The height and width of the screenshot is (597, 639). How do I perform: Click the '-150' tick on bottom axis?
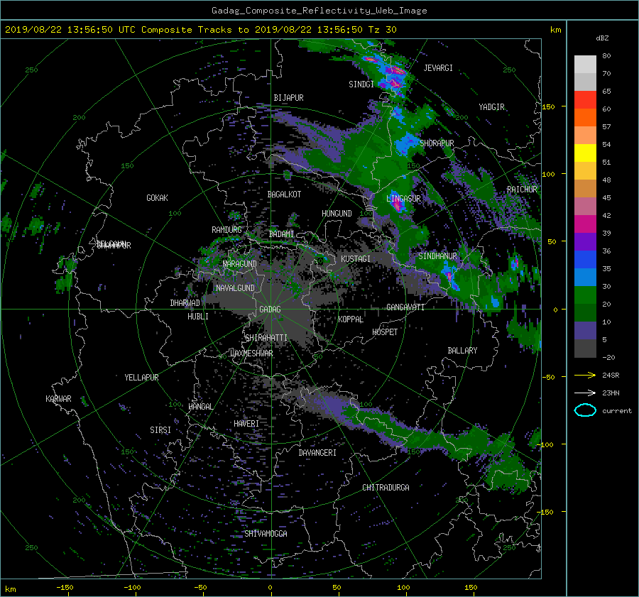pyautogui.click(x=65, y=588)
